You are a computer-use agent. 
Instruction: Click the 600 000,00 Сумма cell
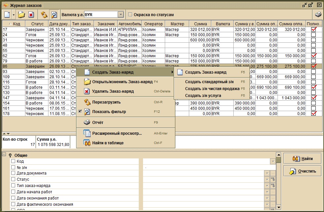[x=200, y=40]
